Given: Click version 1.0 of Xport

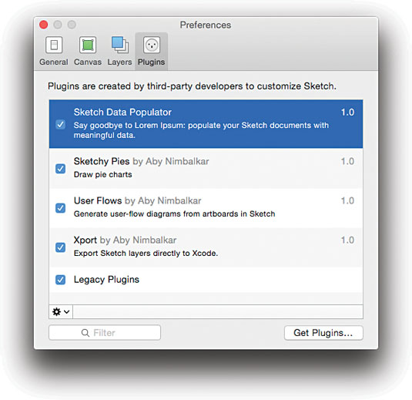Looking at the screenshot, I should (x=347, y=240).
